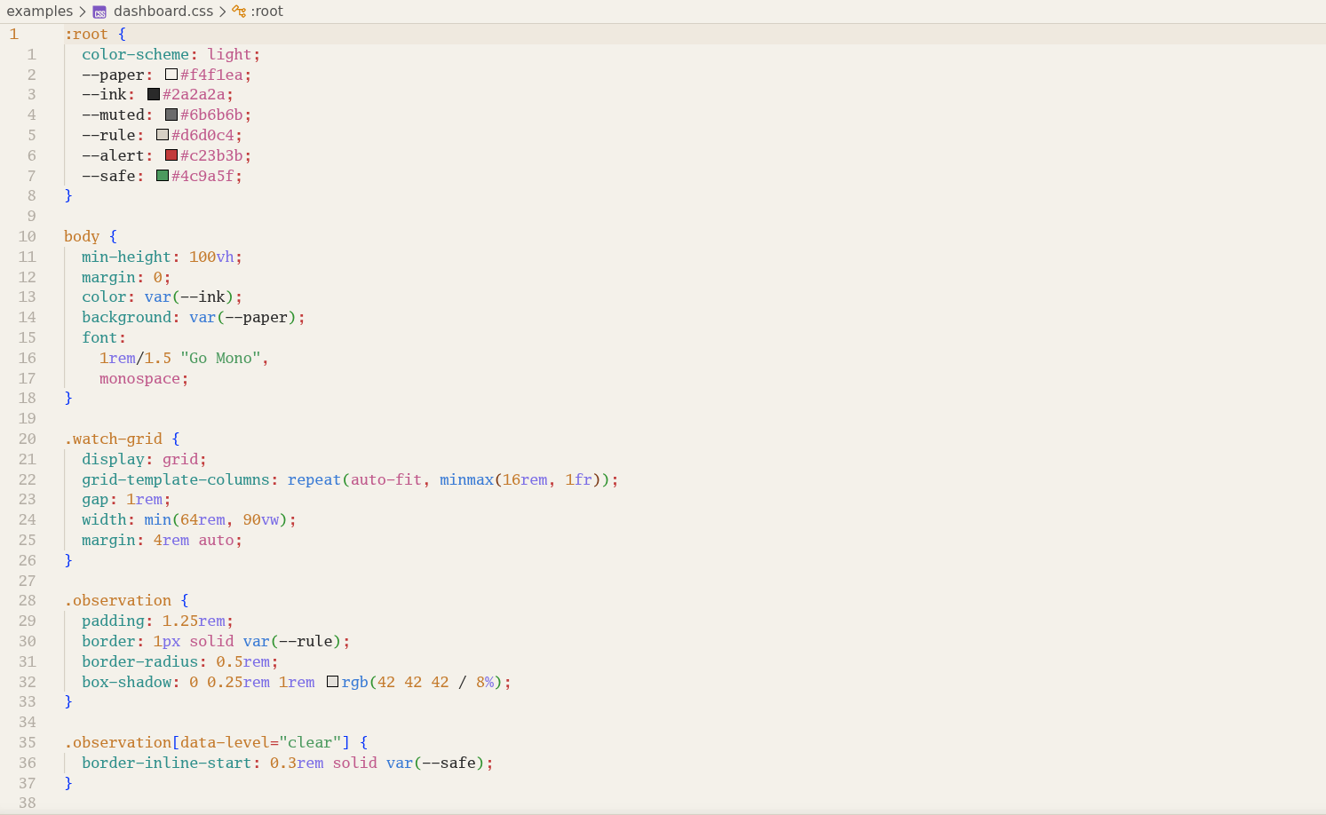Click the '100vh' value
This screenshot has width=1326, height=815.
point(211,257)
